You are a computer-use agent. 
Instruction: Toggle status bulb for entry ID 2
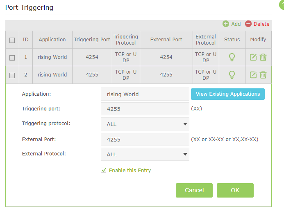click(x=232, y=75)
